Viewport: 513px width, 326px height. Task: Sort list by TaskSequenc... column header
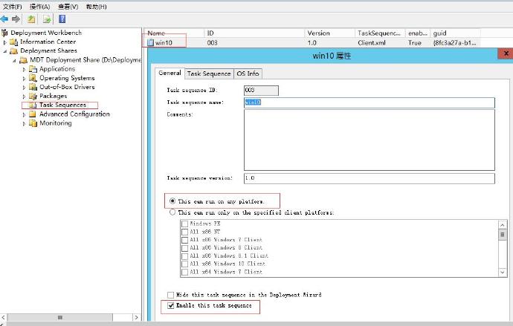[380, 33]
